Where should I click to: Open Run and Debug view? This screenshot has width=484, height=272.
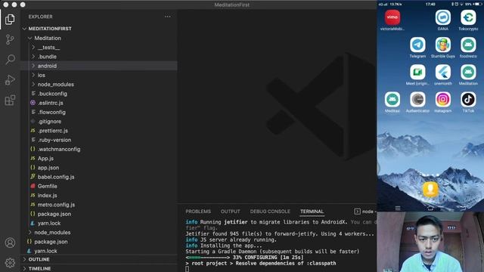point(10,80)
